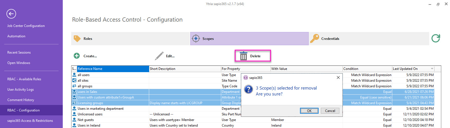Close the sapio365 confirmation dialog
The height and width of the screenshot is (128, 450).
click(338, 77)
